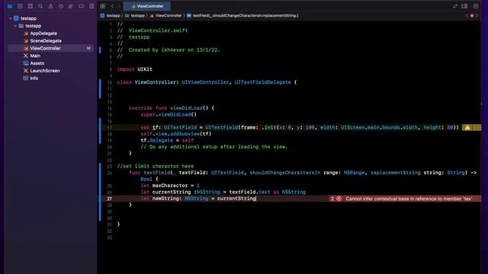Click the red error indicator in jump bar

point(472,15)
